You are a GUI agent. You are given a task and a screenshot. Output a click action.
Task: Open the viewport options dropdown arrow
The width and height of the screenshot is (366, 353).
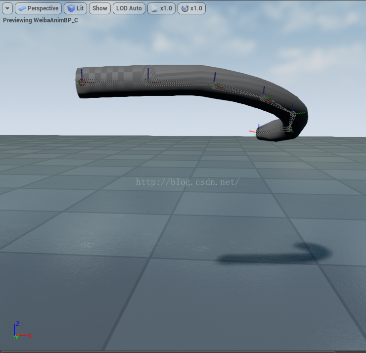pos(7,8)
